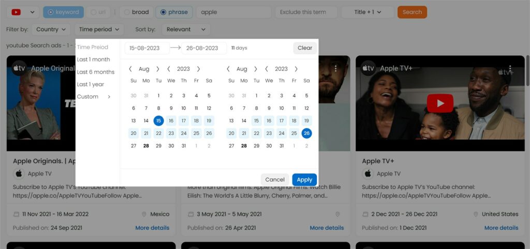Image resolution: width=530 pixels, height=249 pixels.
Task: Advance to next month in left calendar
Action: pos(157,69)
